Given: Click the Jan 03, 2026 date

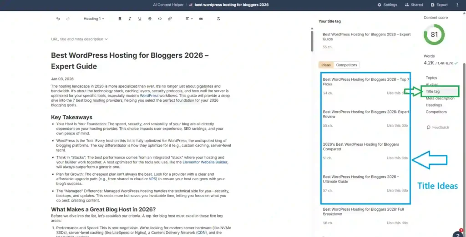Looking at the screenshot, I should [62, 79].
